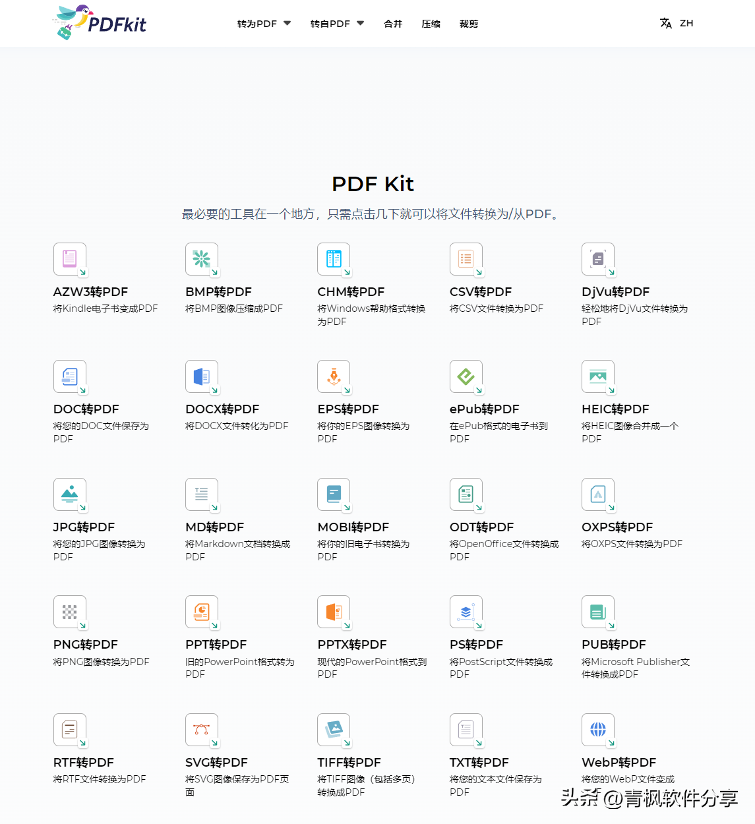Image resolution: width=755 pixels, height=824 pixels.
Task: Open the 压缩 menu item
Action: [431, 24]
